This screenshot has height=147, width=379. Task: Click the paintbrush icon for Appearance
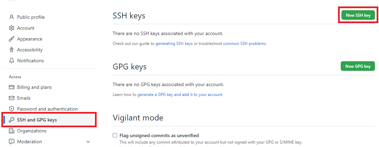11,39
